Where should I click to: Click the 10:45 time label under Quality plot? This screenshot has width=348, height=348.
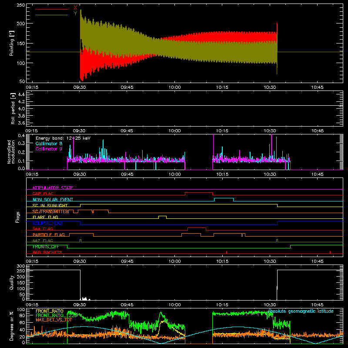click(x=318, y=305)
